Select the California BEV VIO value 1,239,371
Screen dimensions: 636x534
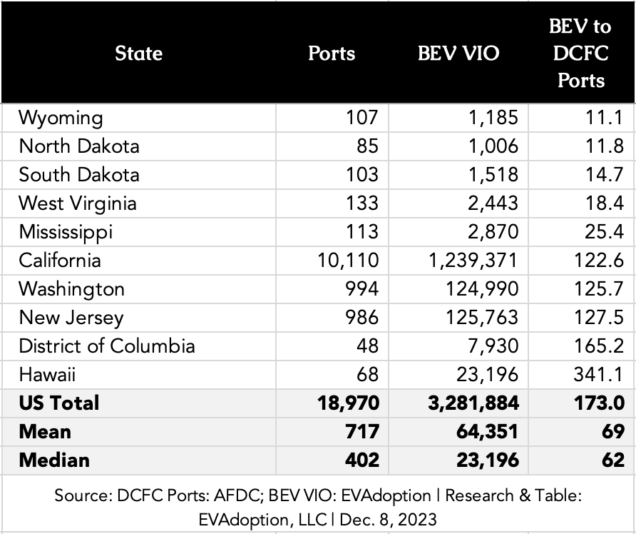click(473, 261)
